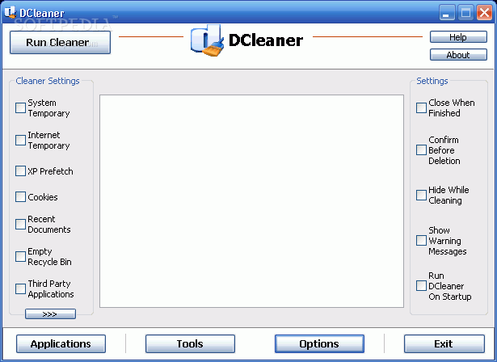
Task: Enable Close When Finished setting
Action: tap(421, 107)
